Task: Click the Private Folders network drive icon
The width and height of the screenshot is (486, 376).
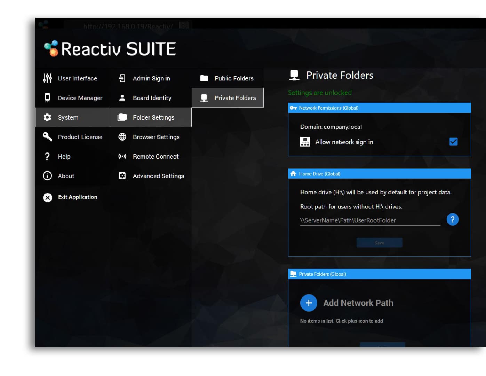Action: [x=204, y=98]
